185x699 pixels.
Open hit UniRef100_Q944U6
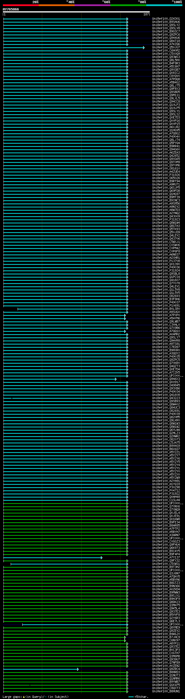tap(166, 38)
